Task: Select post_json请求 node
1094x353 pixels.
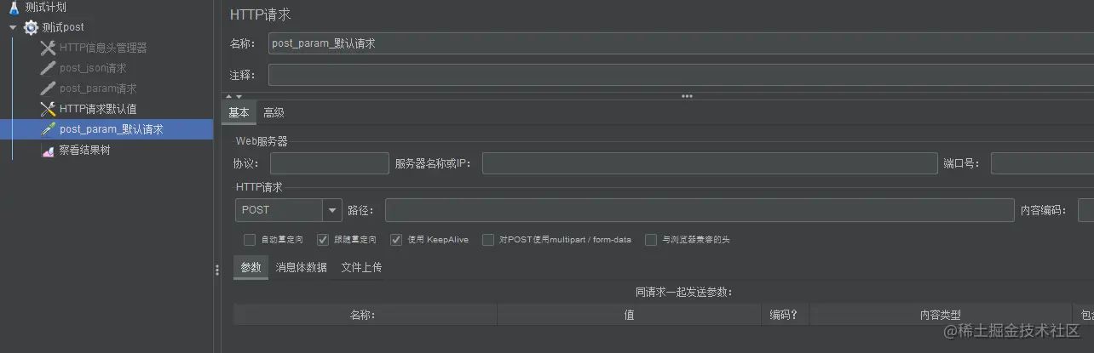Action: click(x=93, y=68)
